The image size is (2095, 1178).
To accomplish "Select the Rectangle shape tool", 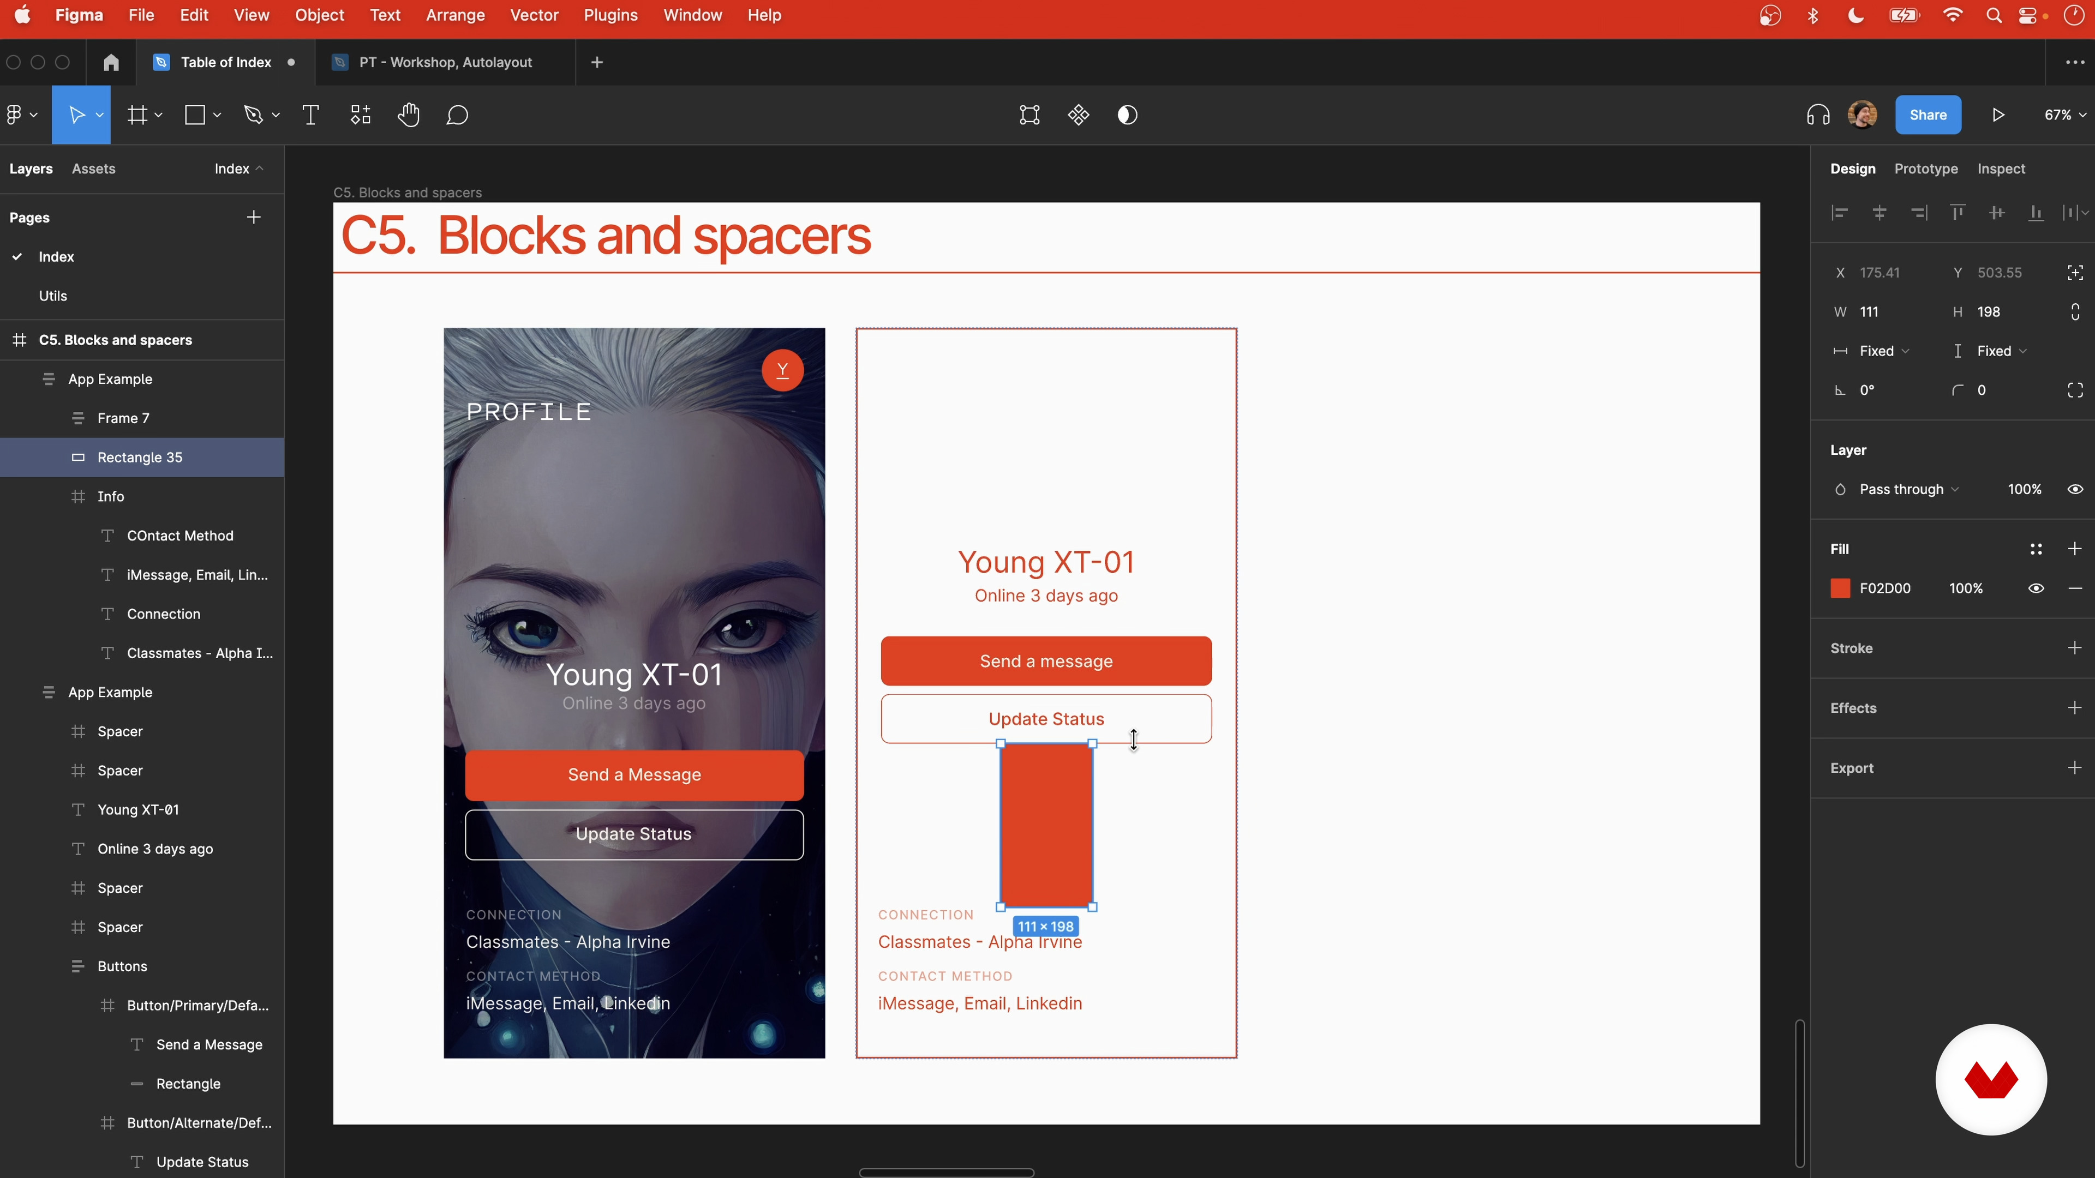I will point(195,115).
